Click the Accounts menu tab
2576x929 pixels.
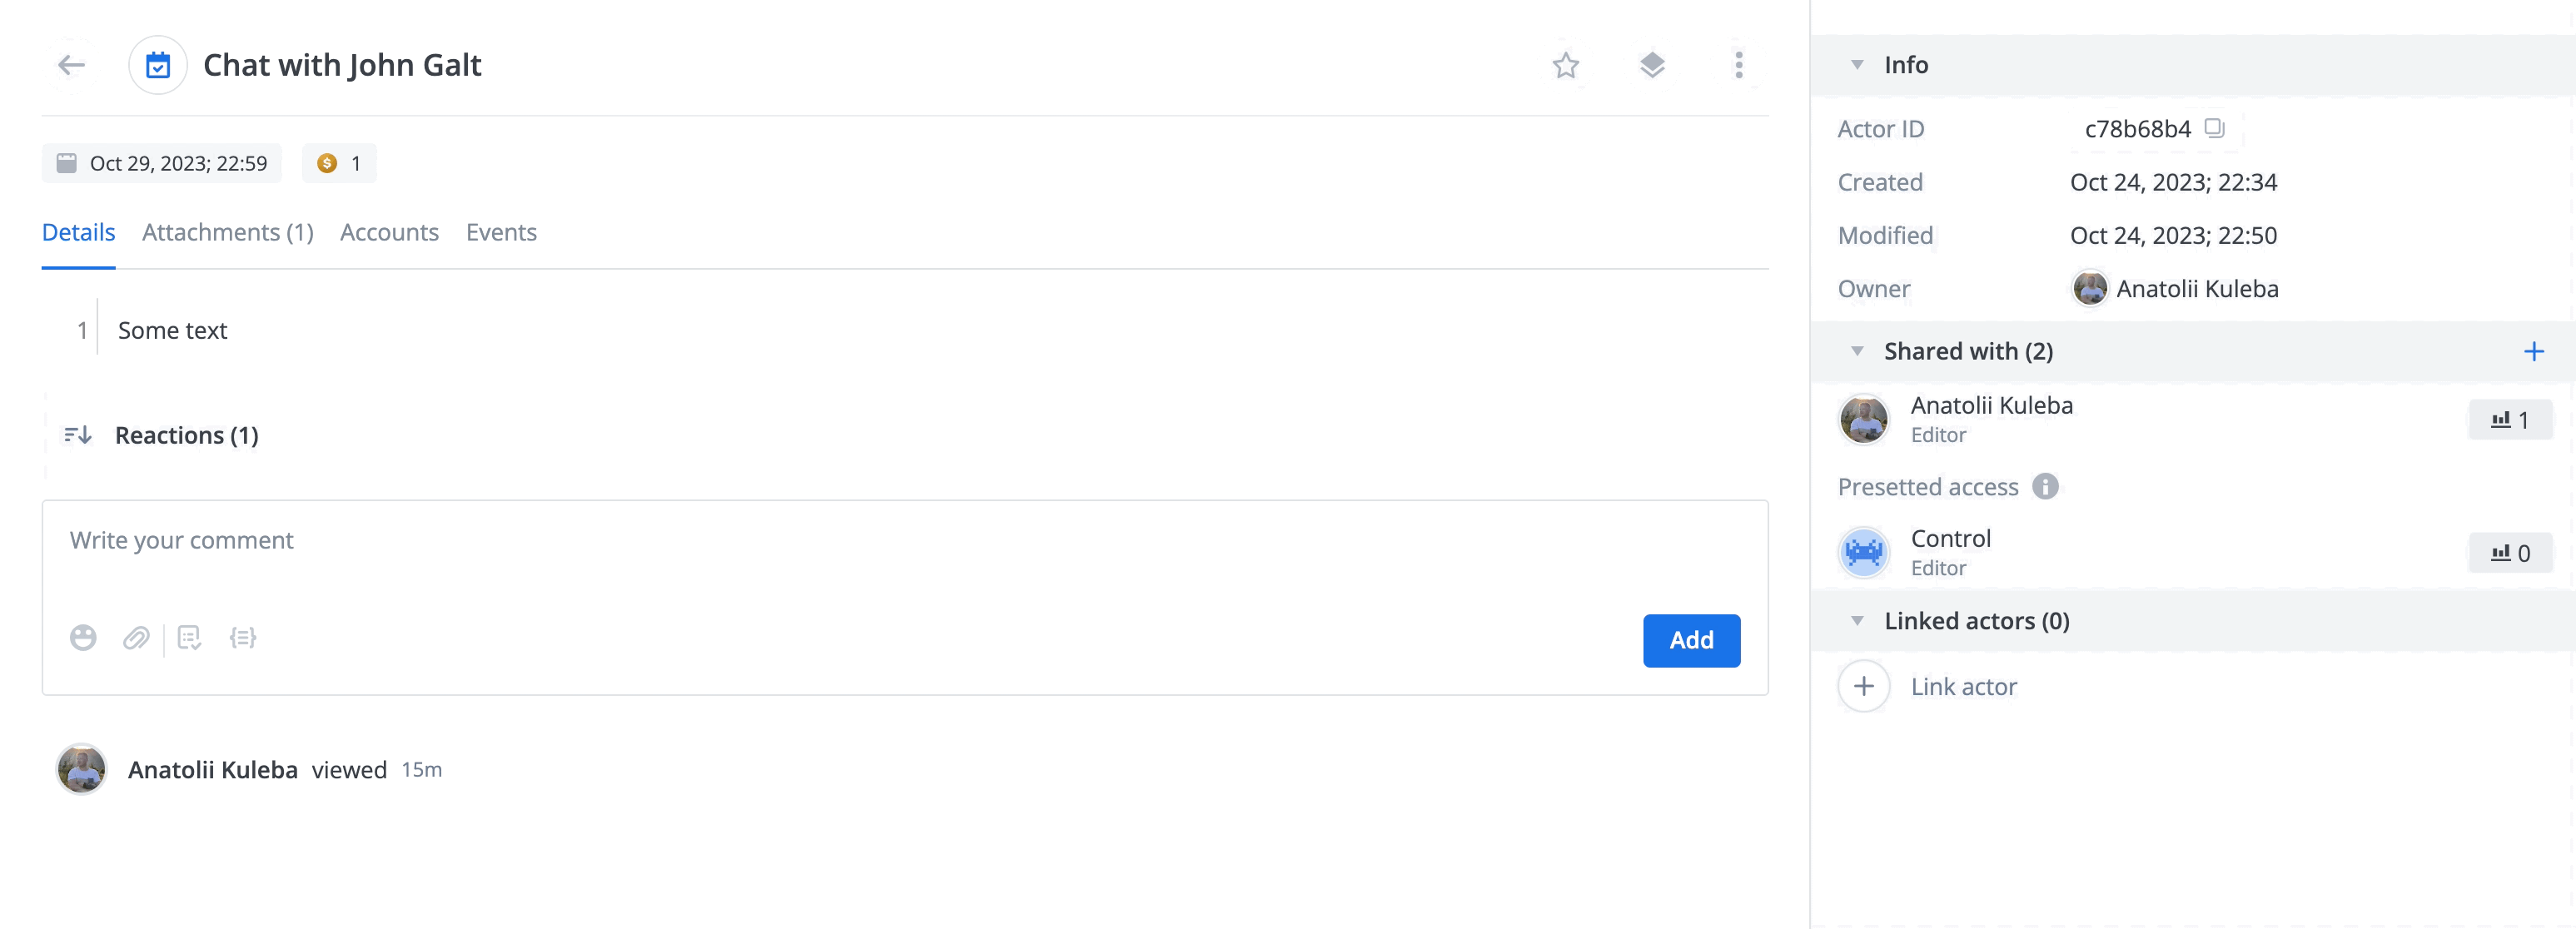(x=390, y=230)
